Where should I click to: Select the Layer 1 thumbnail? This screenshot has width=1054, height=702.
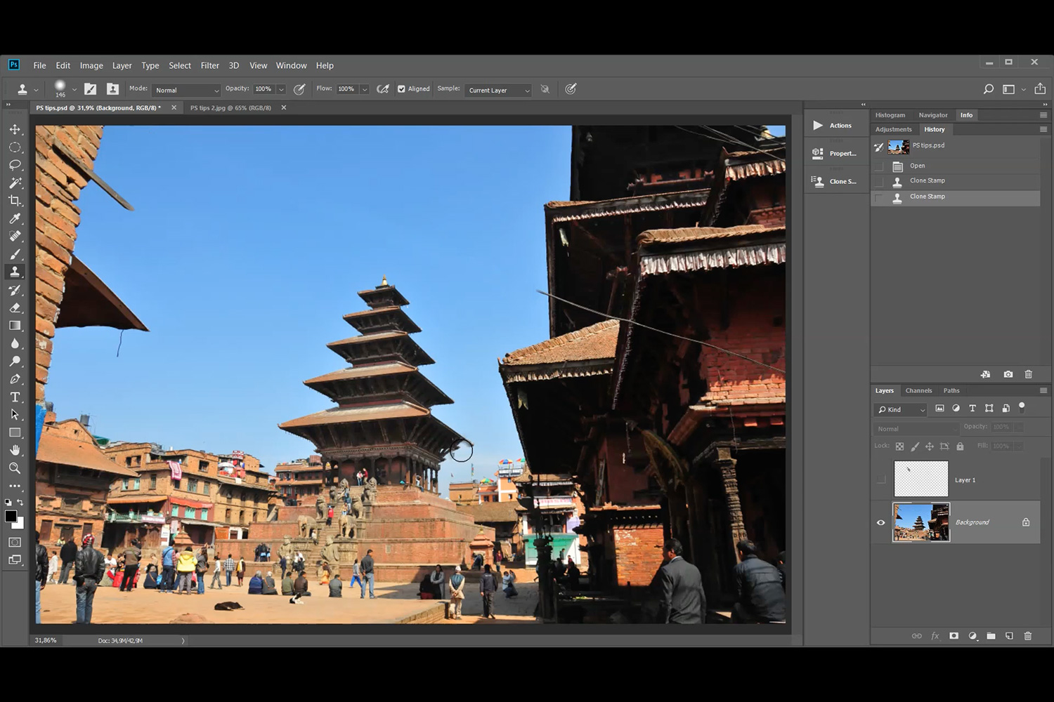921,479
